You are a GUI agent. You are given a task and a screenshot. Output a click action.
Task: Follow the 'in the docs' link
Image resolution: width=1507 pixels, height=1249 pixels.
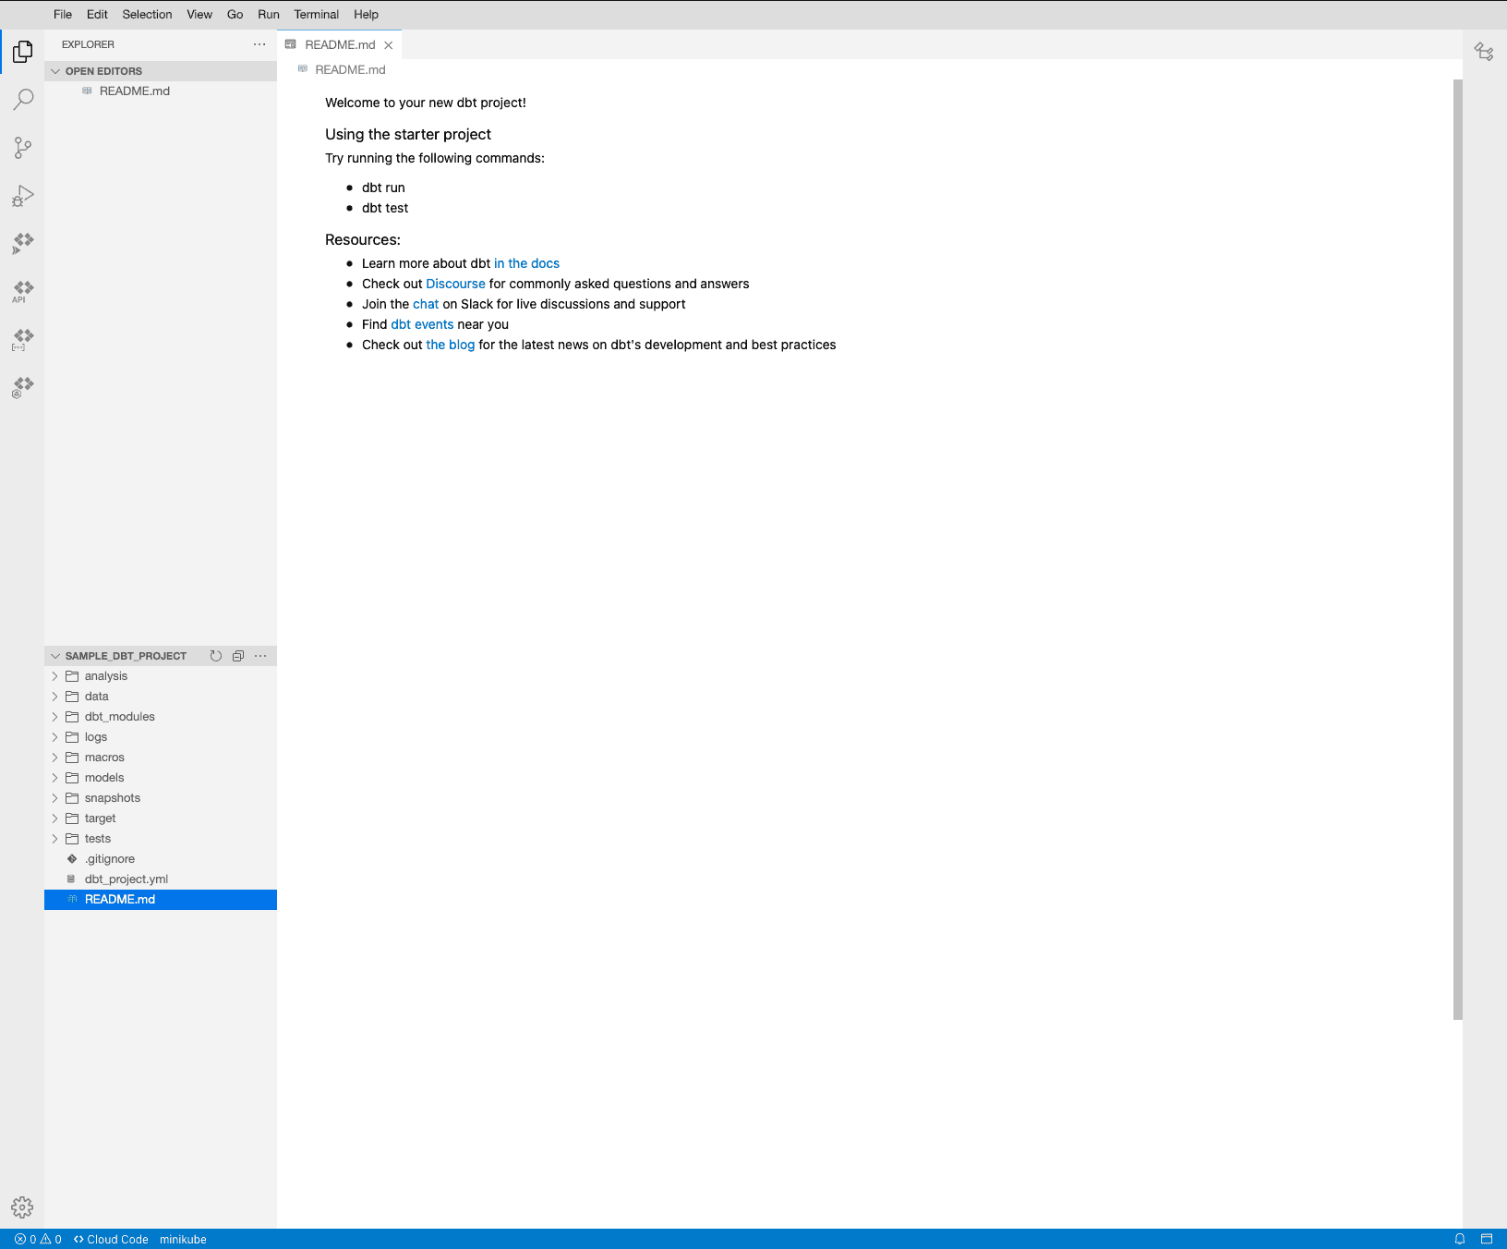(x=526, y=263)
